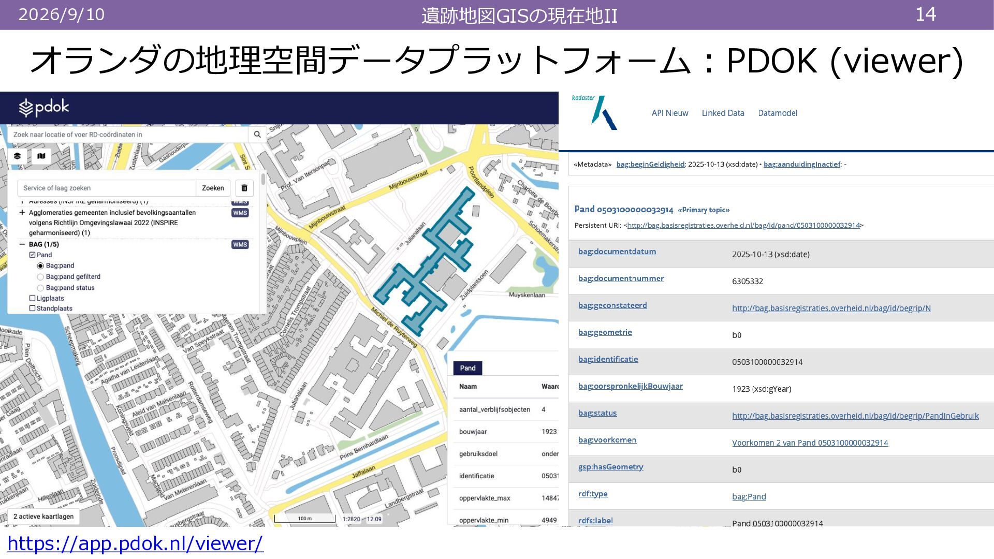994x559 pixels.
Task: Open the app.pdok.nl/viewer link
Action: (x=135, y=543)
